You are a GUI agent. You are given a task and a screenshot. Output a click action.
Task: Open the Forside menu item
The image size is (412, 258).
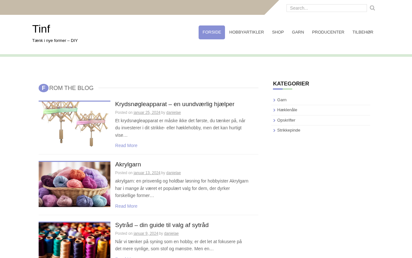click(x=212, y=32)
